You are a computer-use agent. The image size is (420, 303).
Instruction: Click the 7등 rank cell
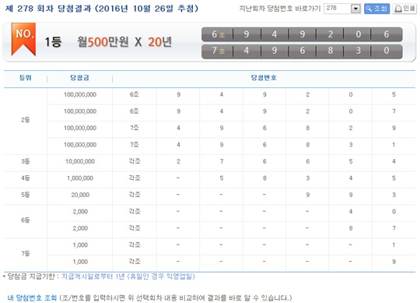pos(26,253)
